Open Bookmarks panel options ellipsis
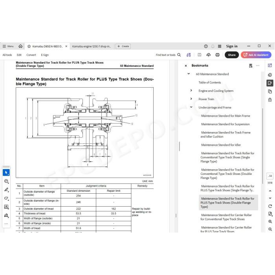 point(258,66)
